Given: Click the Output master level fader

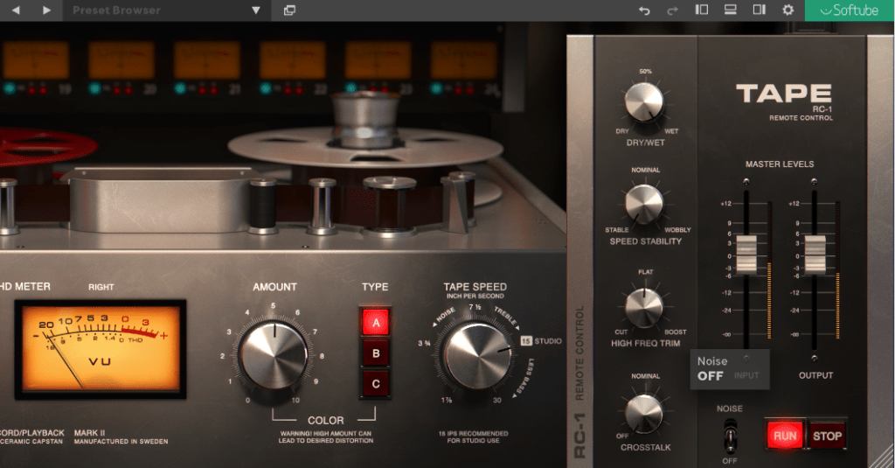Looking at the screenshot, I should [815, 254].
